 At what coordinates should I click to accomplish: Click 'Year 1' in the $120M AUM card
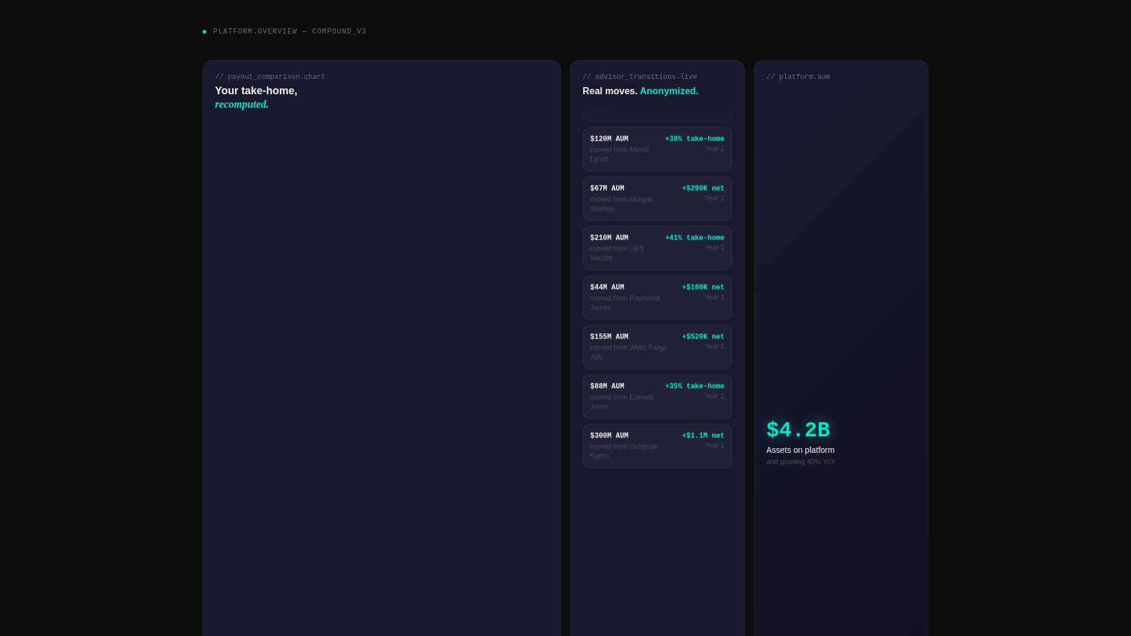715,149
